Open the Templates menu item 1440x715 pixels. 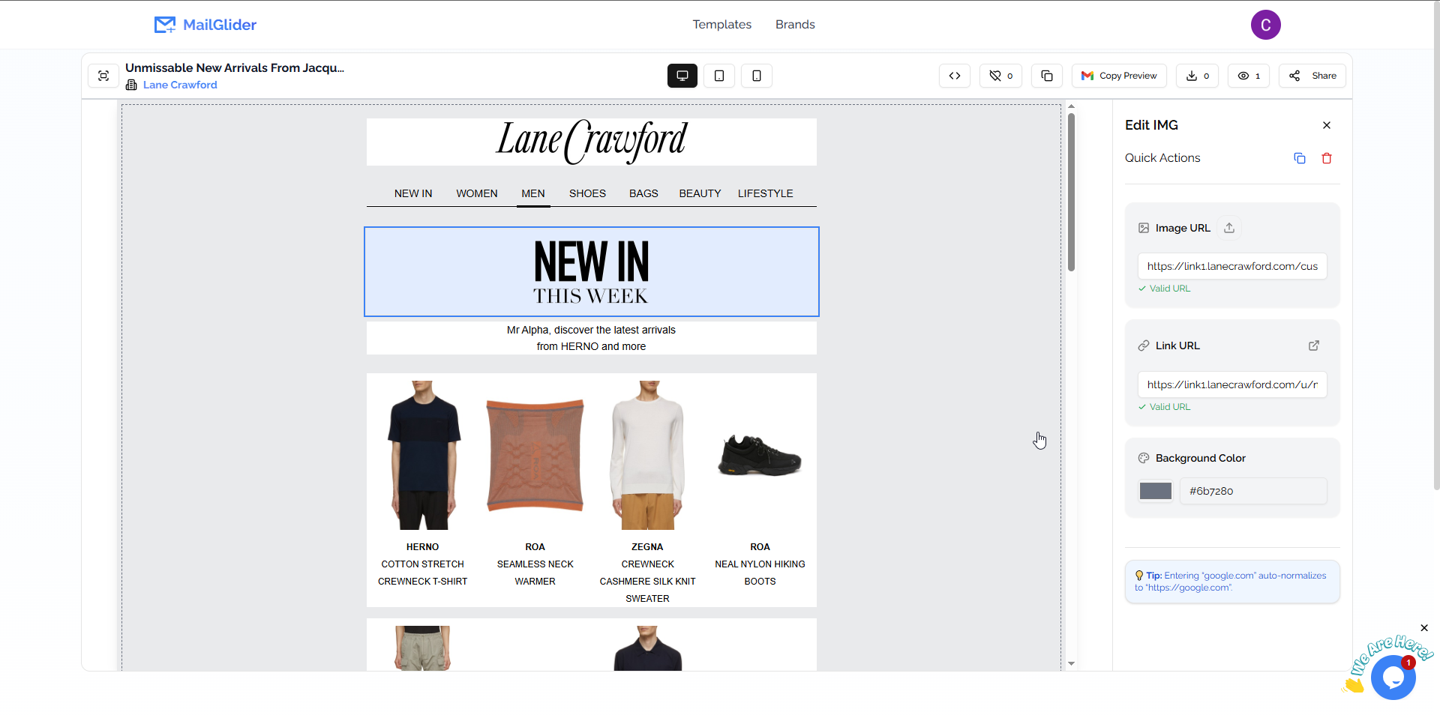click(721, 25)
